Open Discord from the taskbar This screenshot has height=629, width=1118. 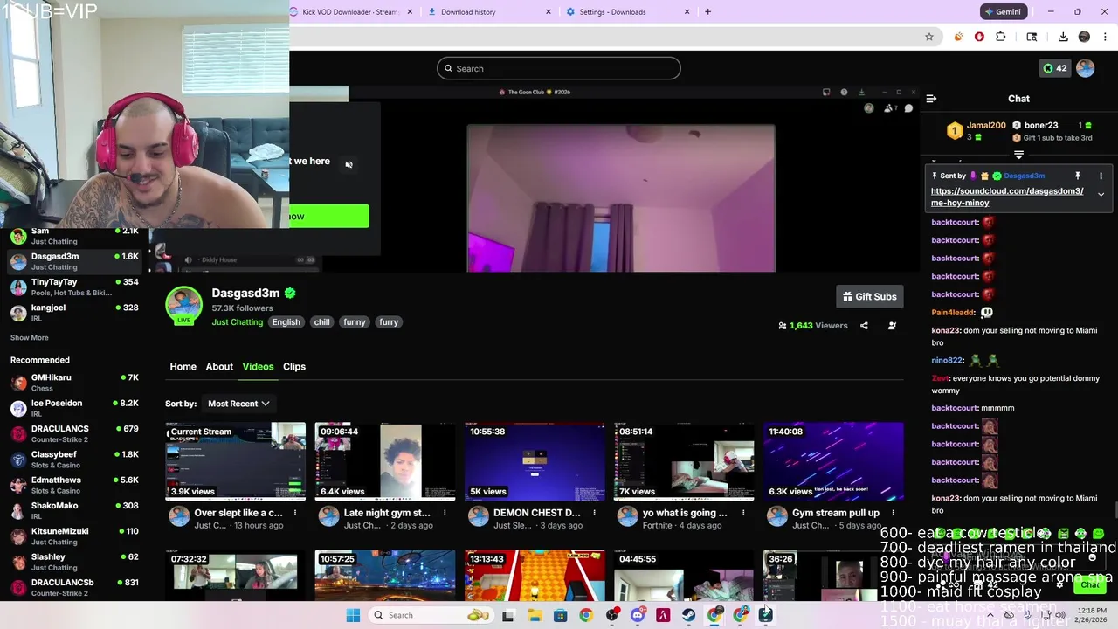[x=638, y=615]
